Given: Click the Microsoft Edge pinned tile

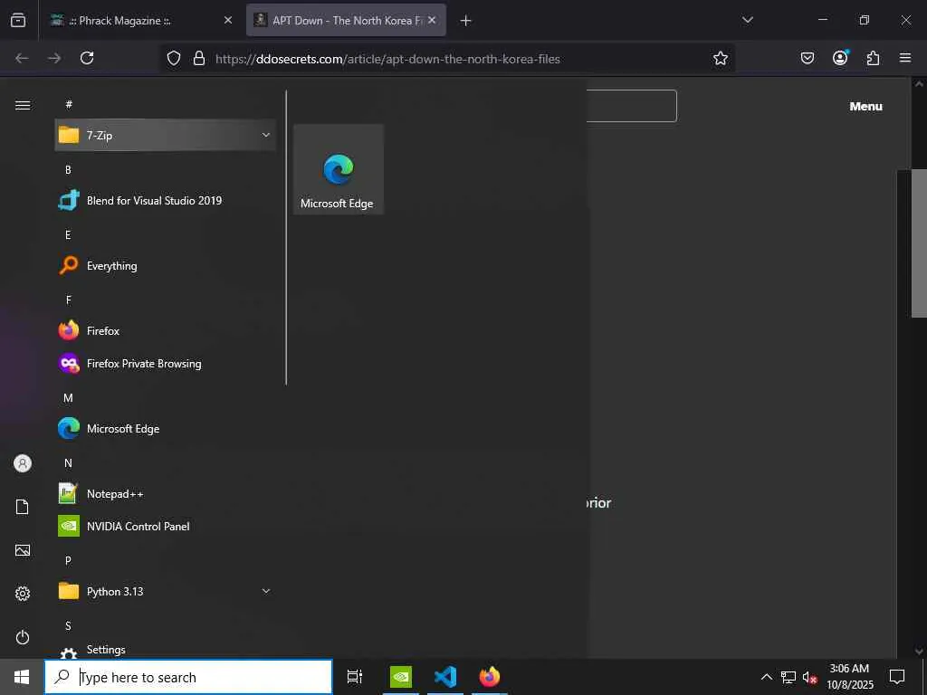Looking at the screenshot, I should tap(339, 169).
